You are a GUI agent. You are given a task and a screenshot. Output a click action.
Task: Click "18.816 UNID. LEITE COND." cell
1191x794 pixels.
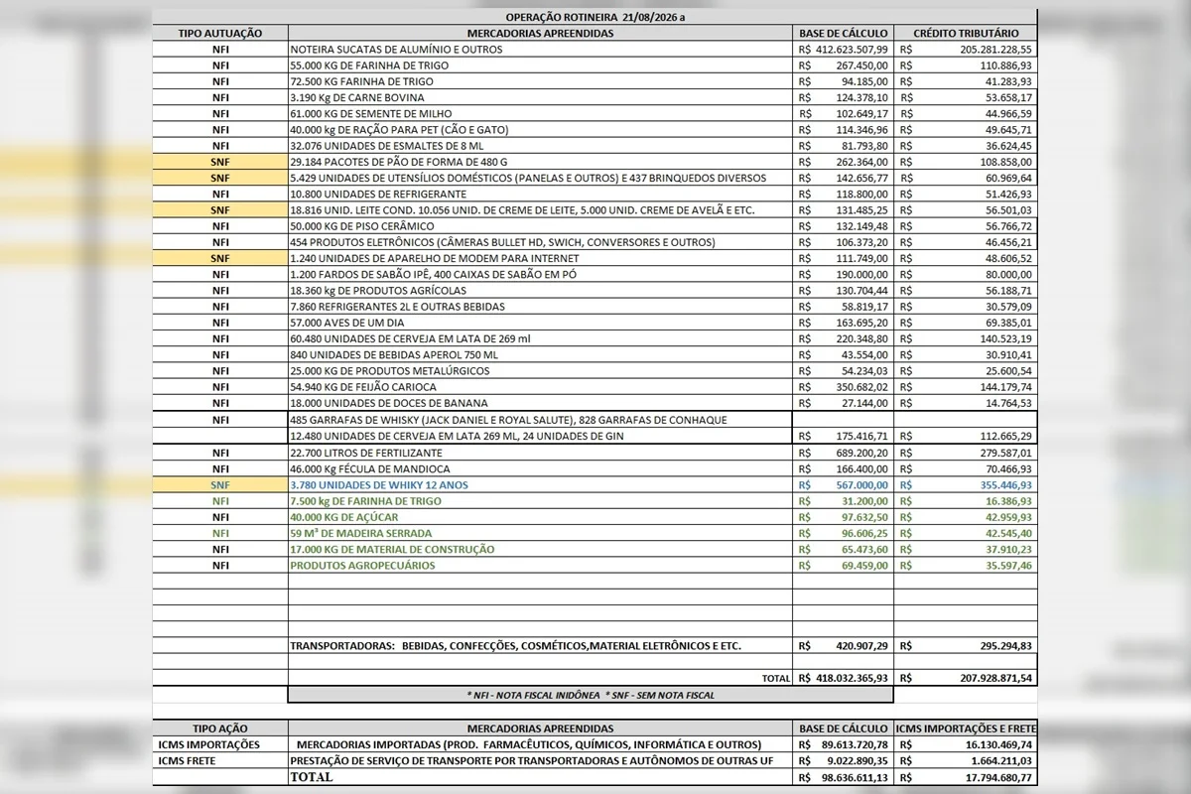(541, 209)
